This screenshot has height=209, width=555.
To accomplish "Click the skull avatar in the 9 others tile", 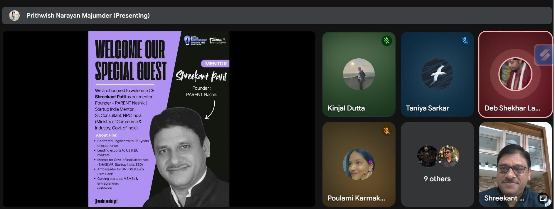I will tap(427, 156).
